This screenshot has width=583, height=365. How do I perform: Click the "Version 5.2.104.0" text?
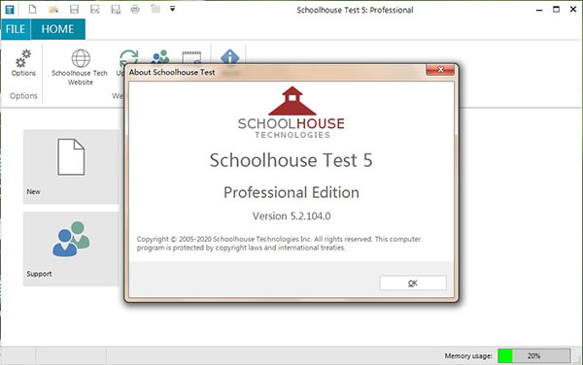point(291,216)
